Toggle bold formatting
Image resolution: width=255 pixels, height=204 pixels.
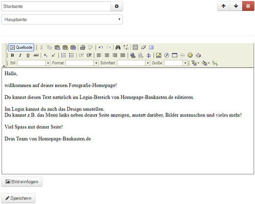[x=12, y=55]
